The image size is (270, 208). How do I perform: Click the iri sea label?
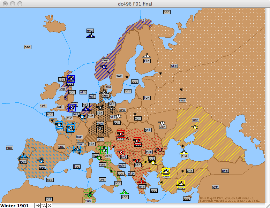click(x=43, y=106)
